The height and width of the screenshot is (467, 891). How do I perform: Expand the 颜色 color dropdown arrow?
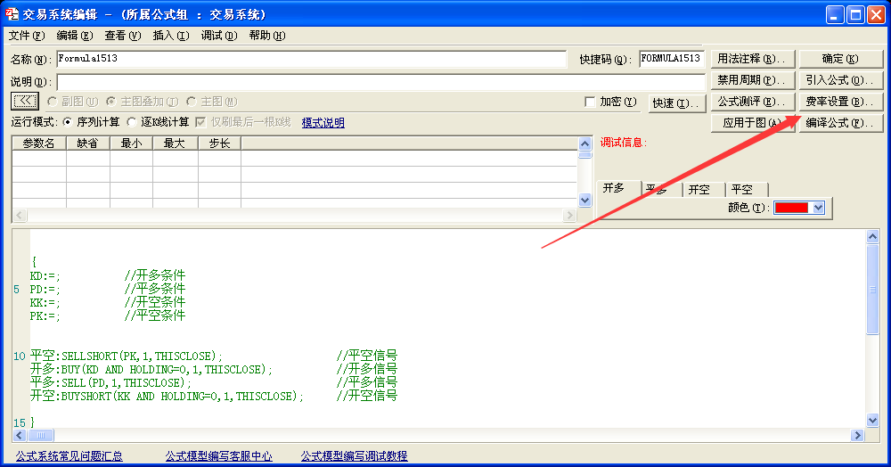(x=818, y=208)
